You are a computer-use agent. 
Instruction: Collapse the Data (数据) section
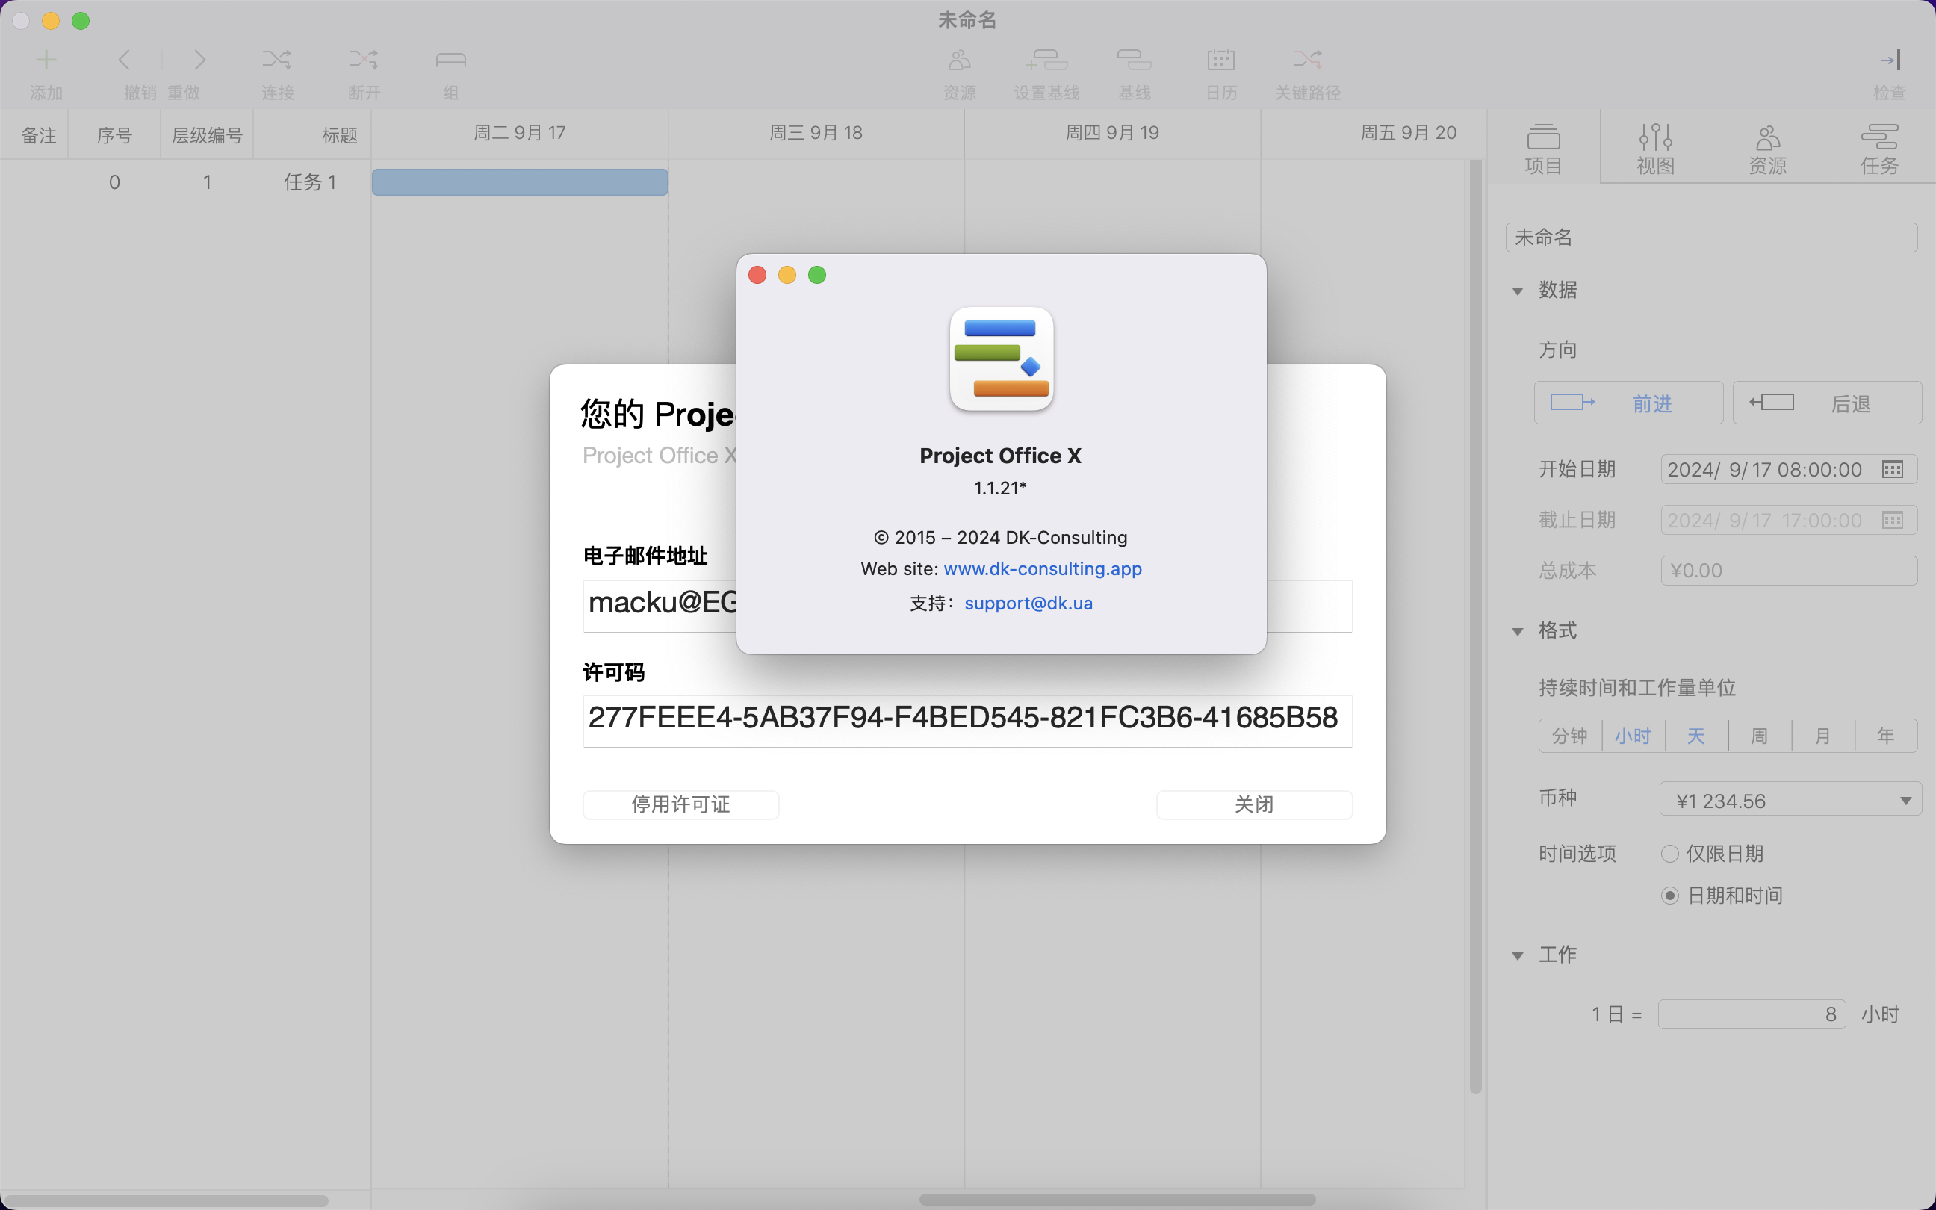(1517, 291)
